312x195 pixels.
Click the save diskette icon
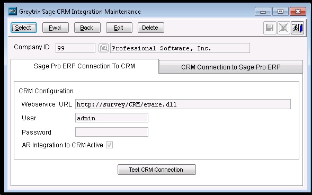[270, 28]
